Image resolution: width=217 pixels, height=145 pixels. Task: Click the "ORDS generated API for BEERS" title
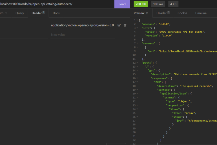pyautogui.click(x=181, y=32)
